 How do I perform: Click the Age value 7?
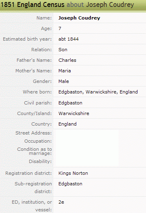coord(60,28)
